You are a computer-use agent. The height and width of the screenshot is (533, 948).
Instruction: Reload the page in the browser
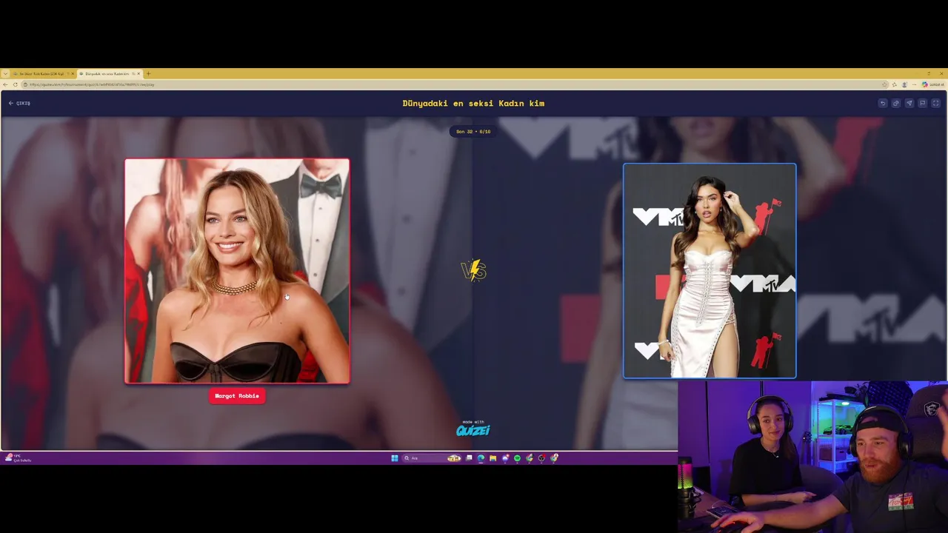coord(15,84)
